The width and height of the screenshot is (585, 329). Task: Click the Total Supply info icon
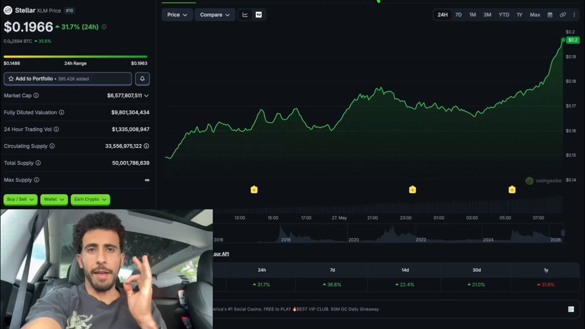tap(38, 163)
